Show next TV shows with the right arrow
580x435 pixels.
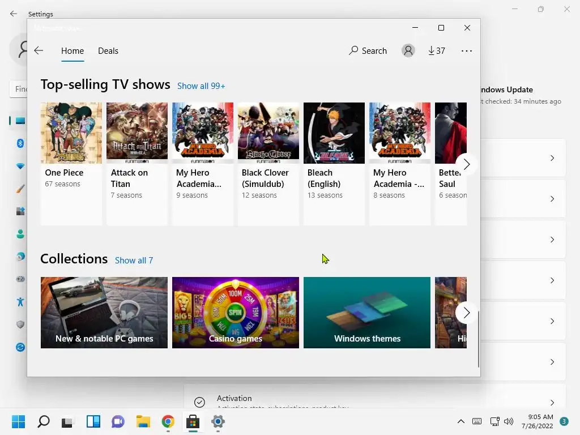[467, 164]
